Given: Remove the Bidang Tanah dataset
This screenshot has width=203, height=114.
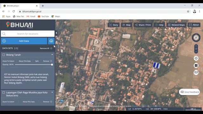Looking at the screenshot, I should point(48,61).
